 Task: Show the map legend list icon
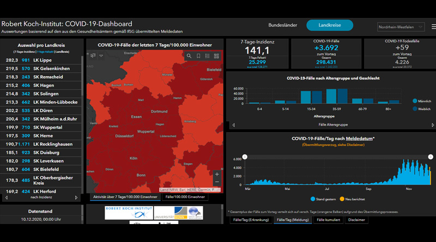(208, 56)
